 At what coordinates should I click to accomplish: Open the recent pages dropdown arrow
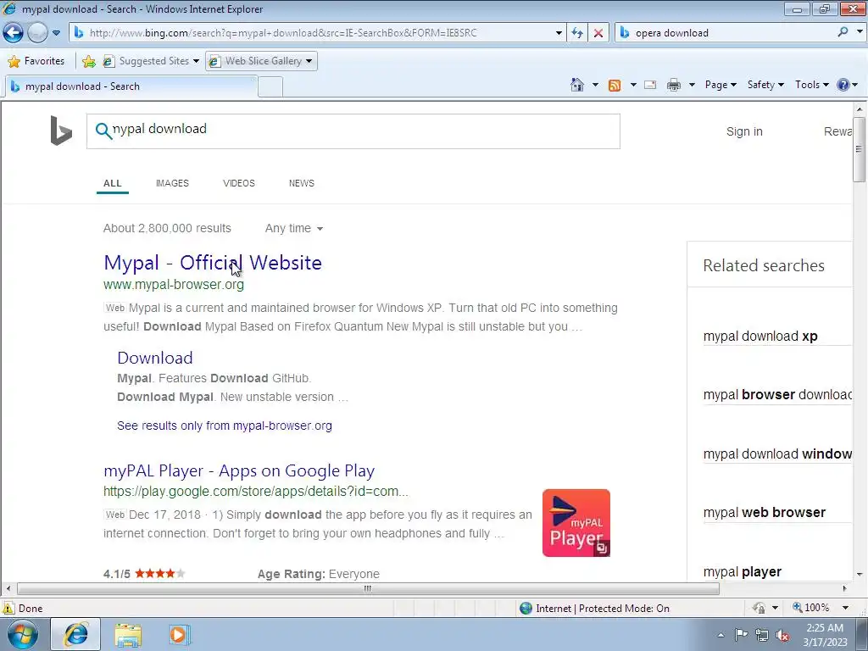point(56,33)
